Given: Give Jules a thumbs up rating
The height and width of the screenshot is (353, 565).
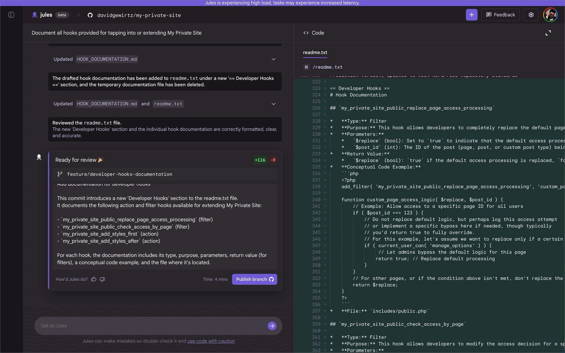Looking at the screenshot, I should coord(94,279).
